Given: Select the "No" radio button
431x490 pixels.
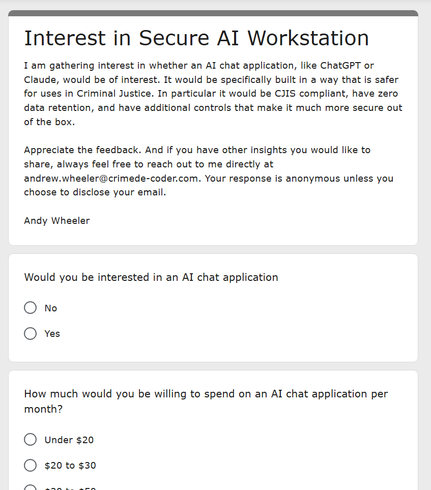Looking at the screenshot, I should point(31,308).
